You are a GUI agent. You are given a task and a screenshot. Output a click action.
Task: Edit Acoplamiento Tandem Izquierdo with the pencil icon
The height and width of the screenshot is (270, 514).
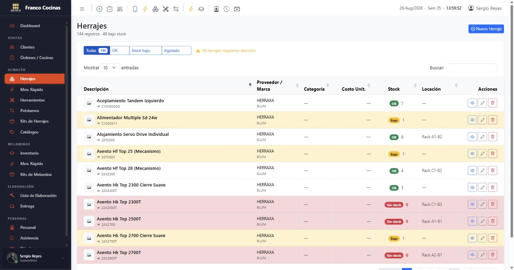pyautogui.click(x=482, y=103)
